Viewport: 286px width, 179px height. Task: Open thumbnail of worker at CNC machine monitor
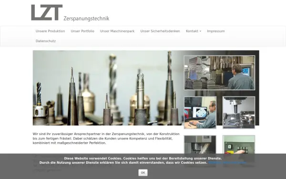219,73
